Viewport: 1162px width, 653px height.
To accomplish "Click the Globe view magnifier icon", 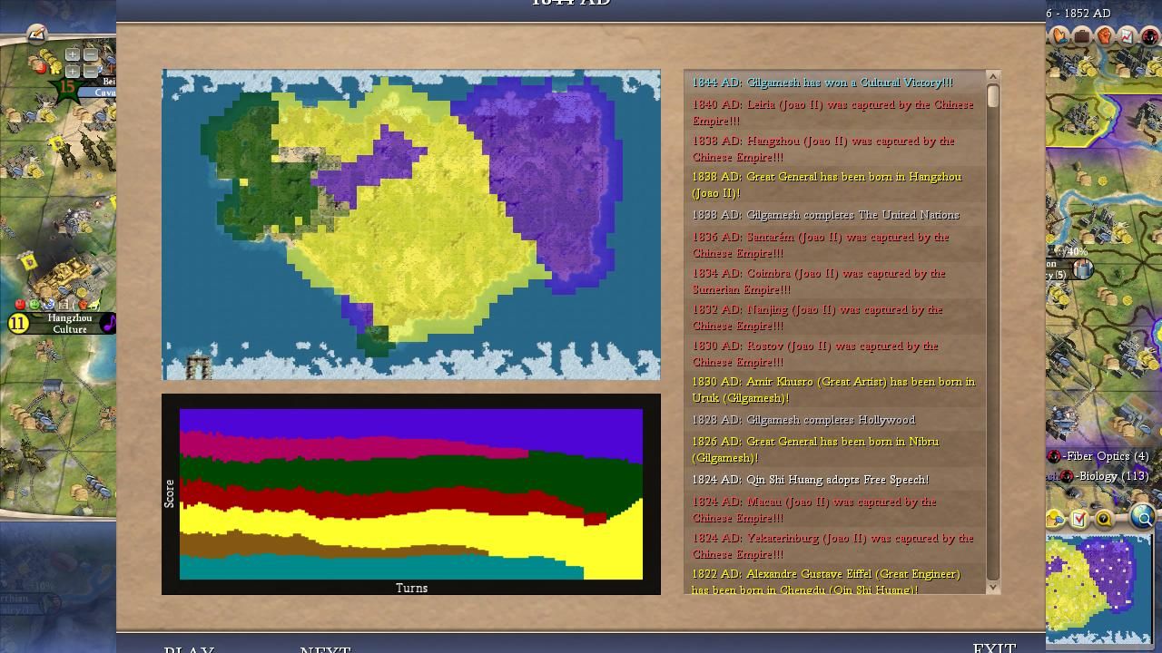I will tap(1142, 517).
